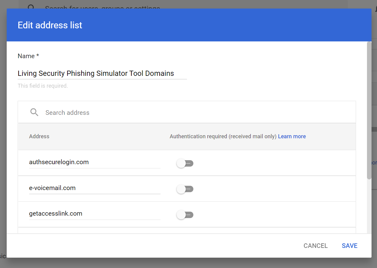Focus the Search address field
The width and height of the screenshot is (377, 268).
coord(187,113)
